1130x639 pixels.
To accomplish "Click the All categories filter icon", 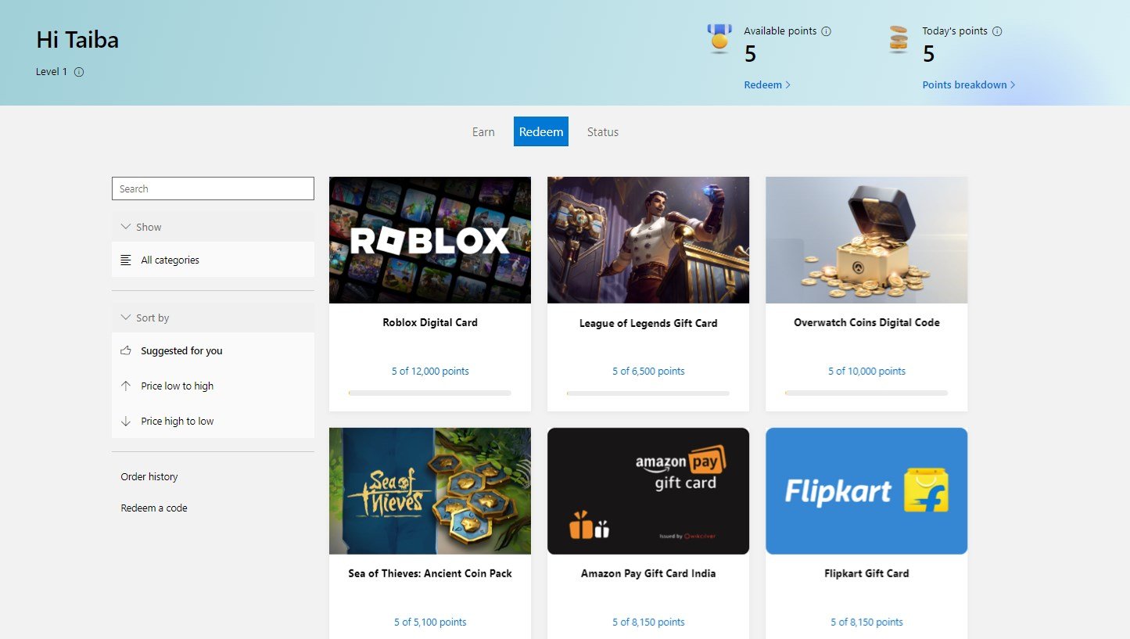I will 126,260.
